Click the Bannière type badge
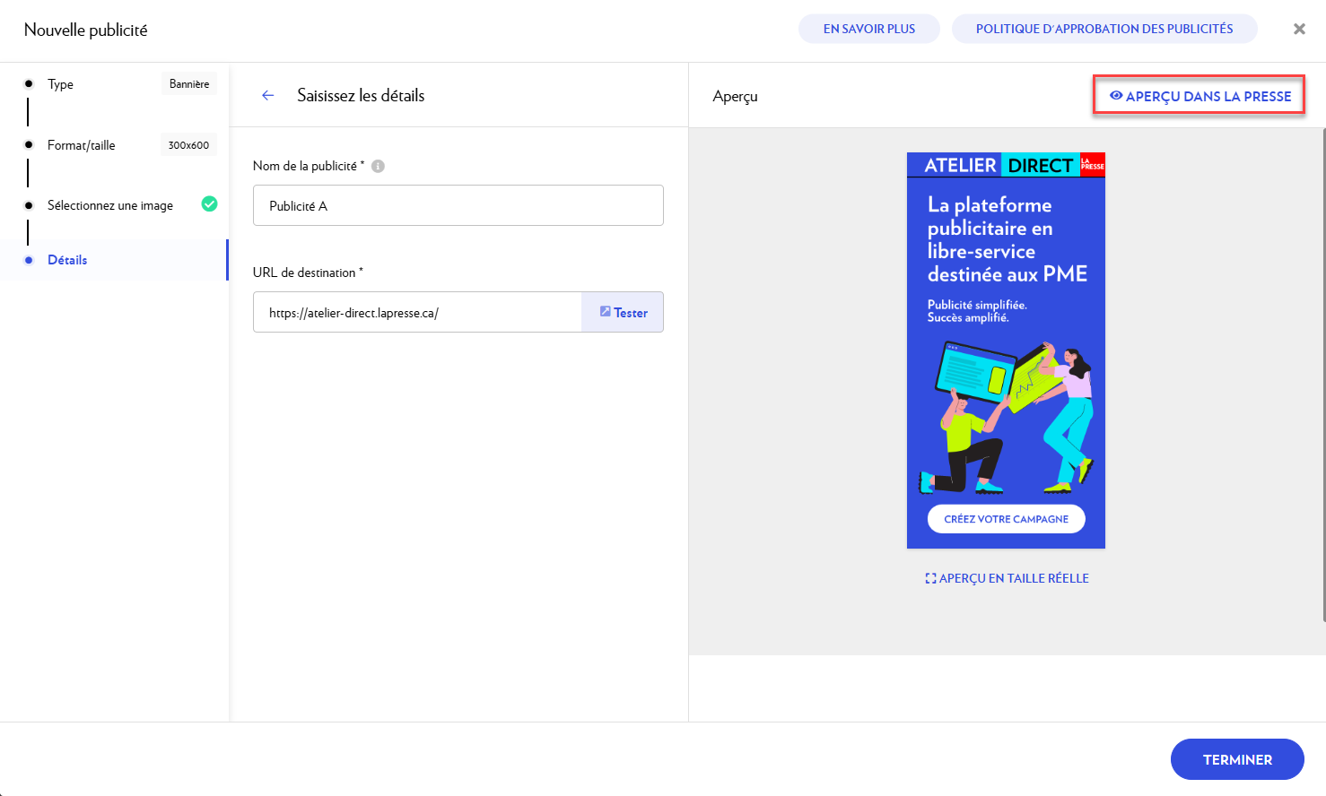 [189, 84]
